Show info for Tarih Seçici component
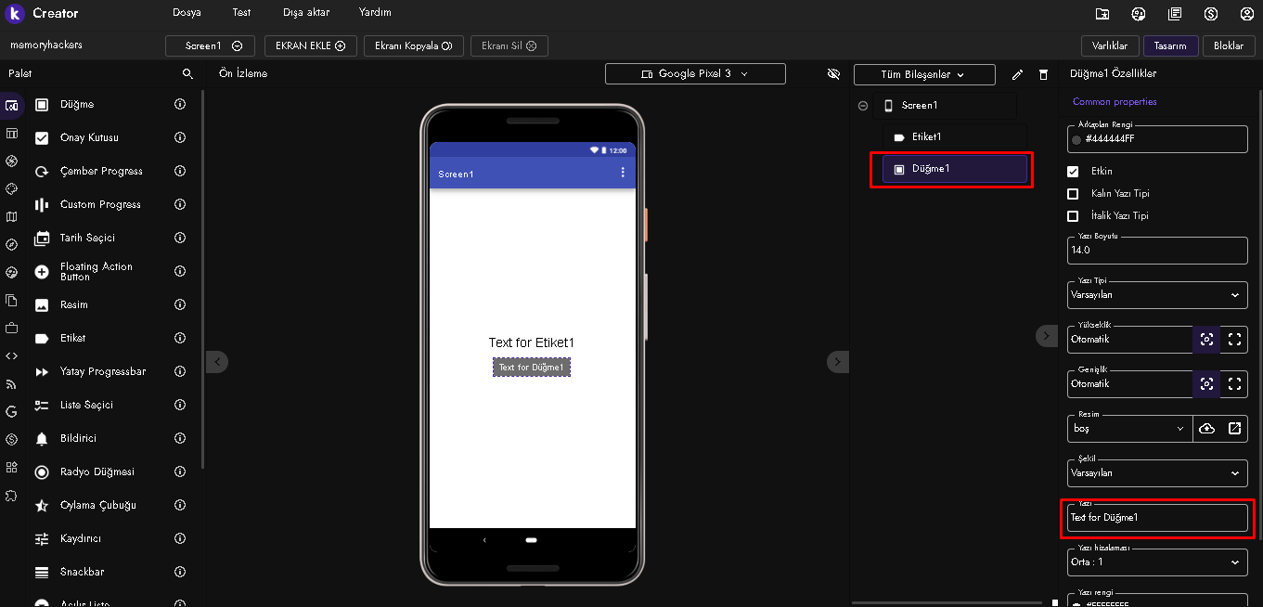Image resolution: width=1263 pixels, height=607 pixels. point(181,238)
